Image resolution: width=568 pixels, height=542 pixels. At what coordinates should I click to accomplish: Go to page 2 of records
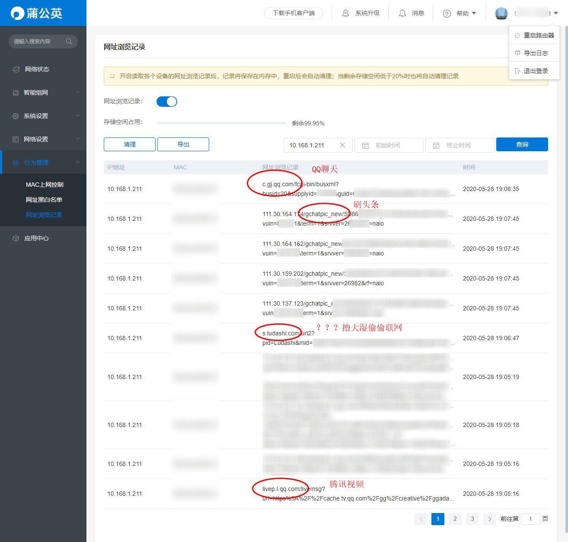(455, 519)
